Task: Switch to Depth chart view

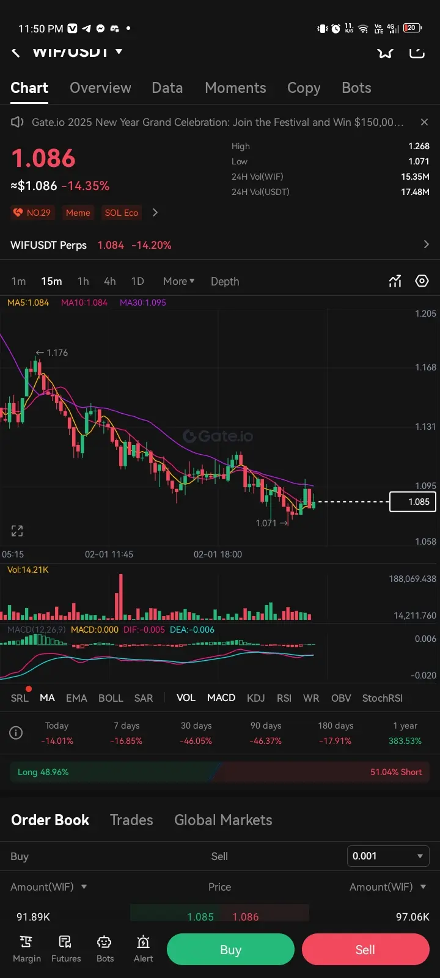Action: click(225, 281)
